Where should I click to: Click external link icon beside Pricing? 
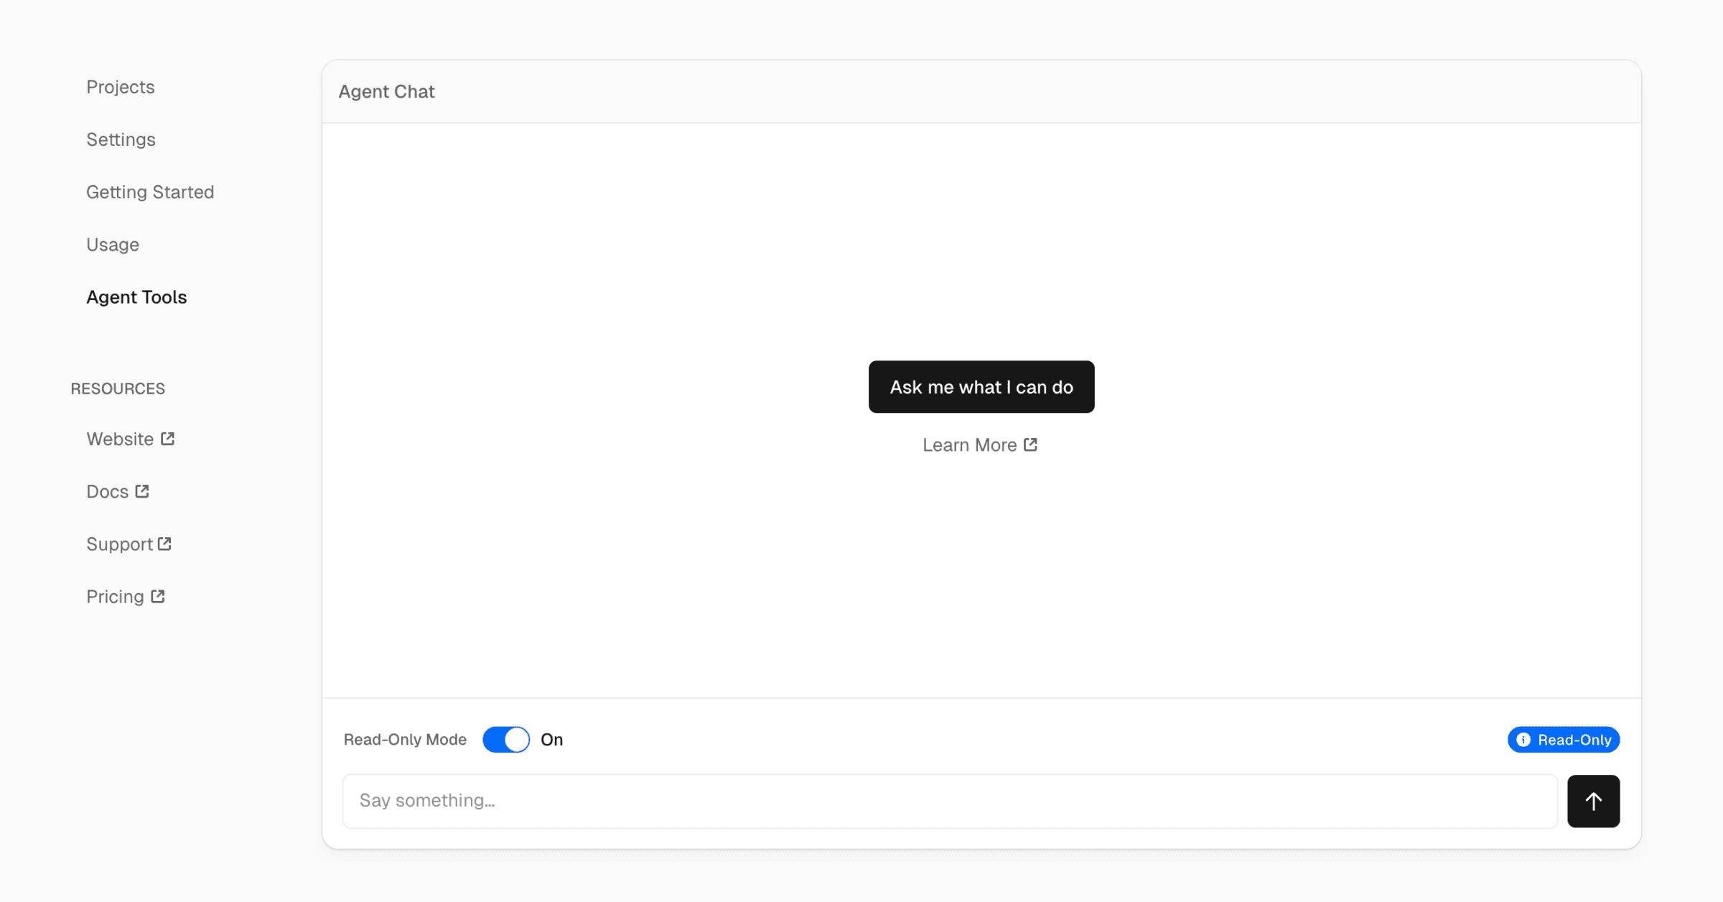pyautogui.click(x=158, y=596)
